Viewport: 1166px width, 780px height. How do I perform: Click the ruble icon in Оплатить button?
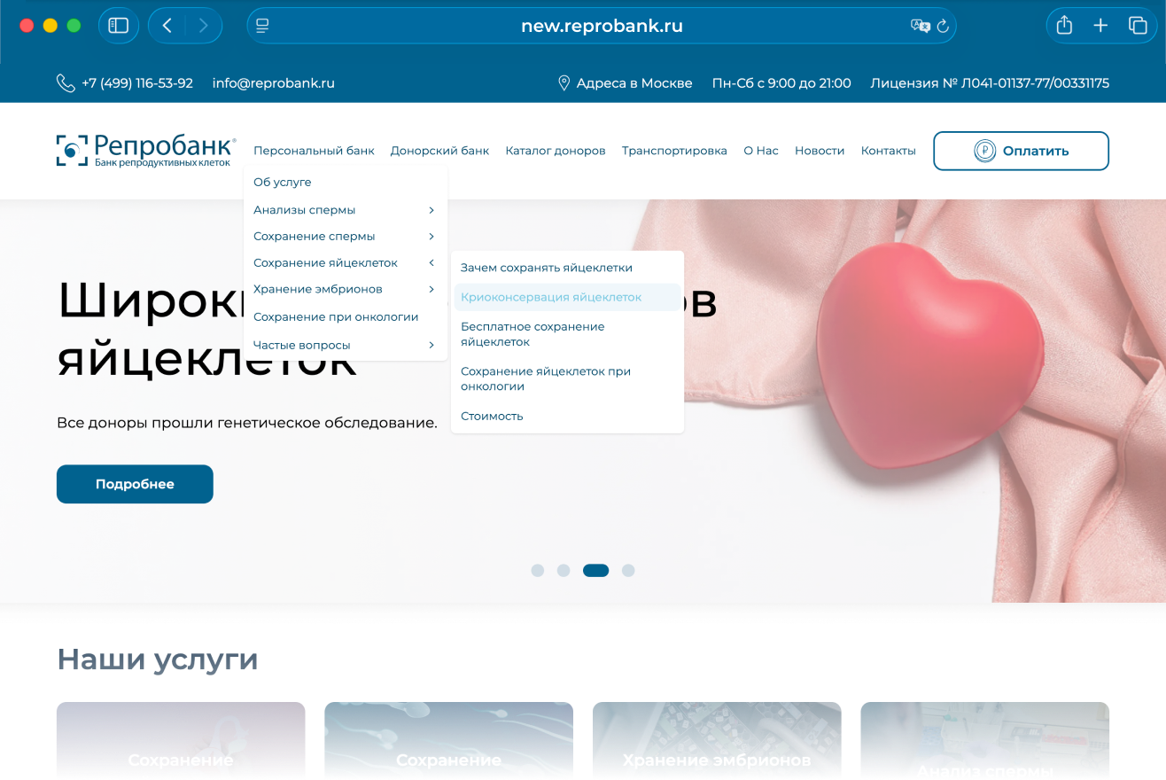pos(984,151)
